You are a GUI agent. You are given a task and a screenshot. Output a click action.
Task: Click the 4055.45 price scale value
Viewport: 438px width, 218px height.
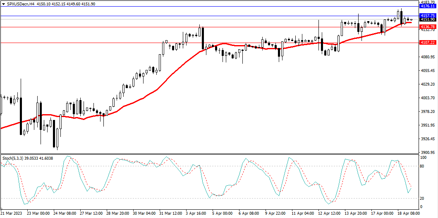tap(428, 71)
